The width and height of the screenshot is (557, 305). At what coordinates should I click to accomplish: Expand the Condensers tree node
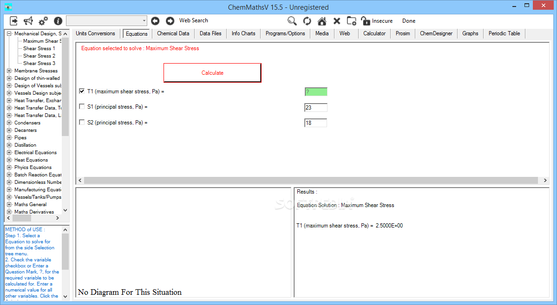tap(9, 123)
